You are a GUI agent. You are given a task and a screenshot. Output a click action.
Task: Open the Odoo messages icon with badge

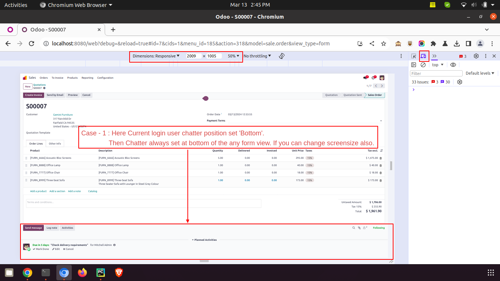pos(365,78)
